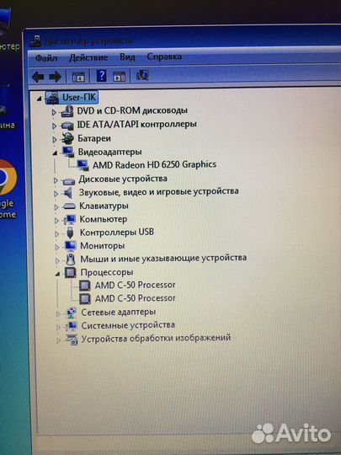
Task: Open Help via the question mark icon
Action: (x=102, y=76)
